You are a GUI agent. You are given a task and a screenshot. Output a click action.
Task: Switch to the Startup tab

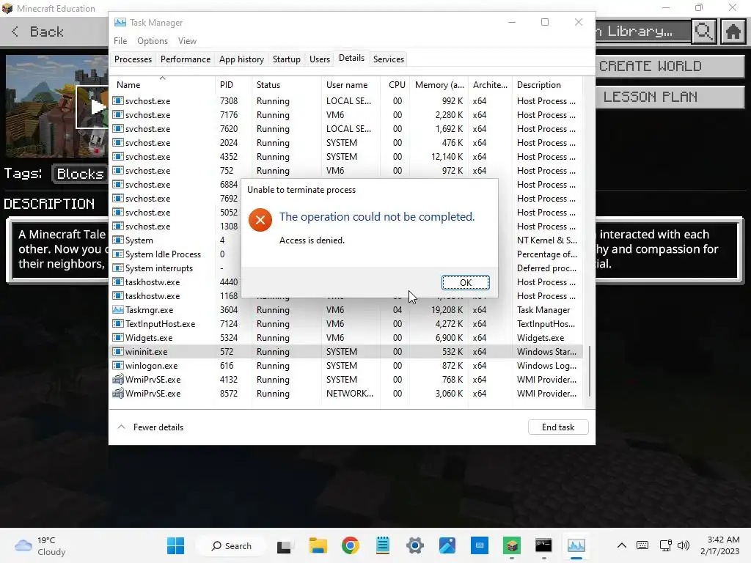pyautogui.click(x=287, y=59)
